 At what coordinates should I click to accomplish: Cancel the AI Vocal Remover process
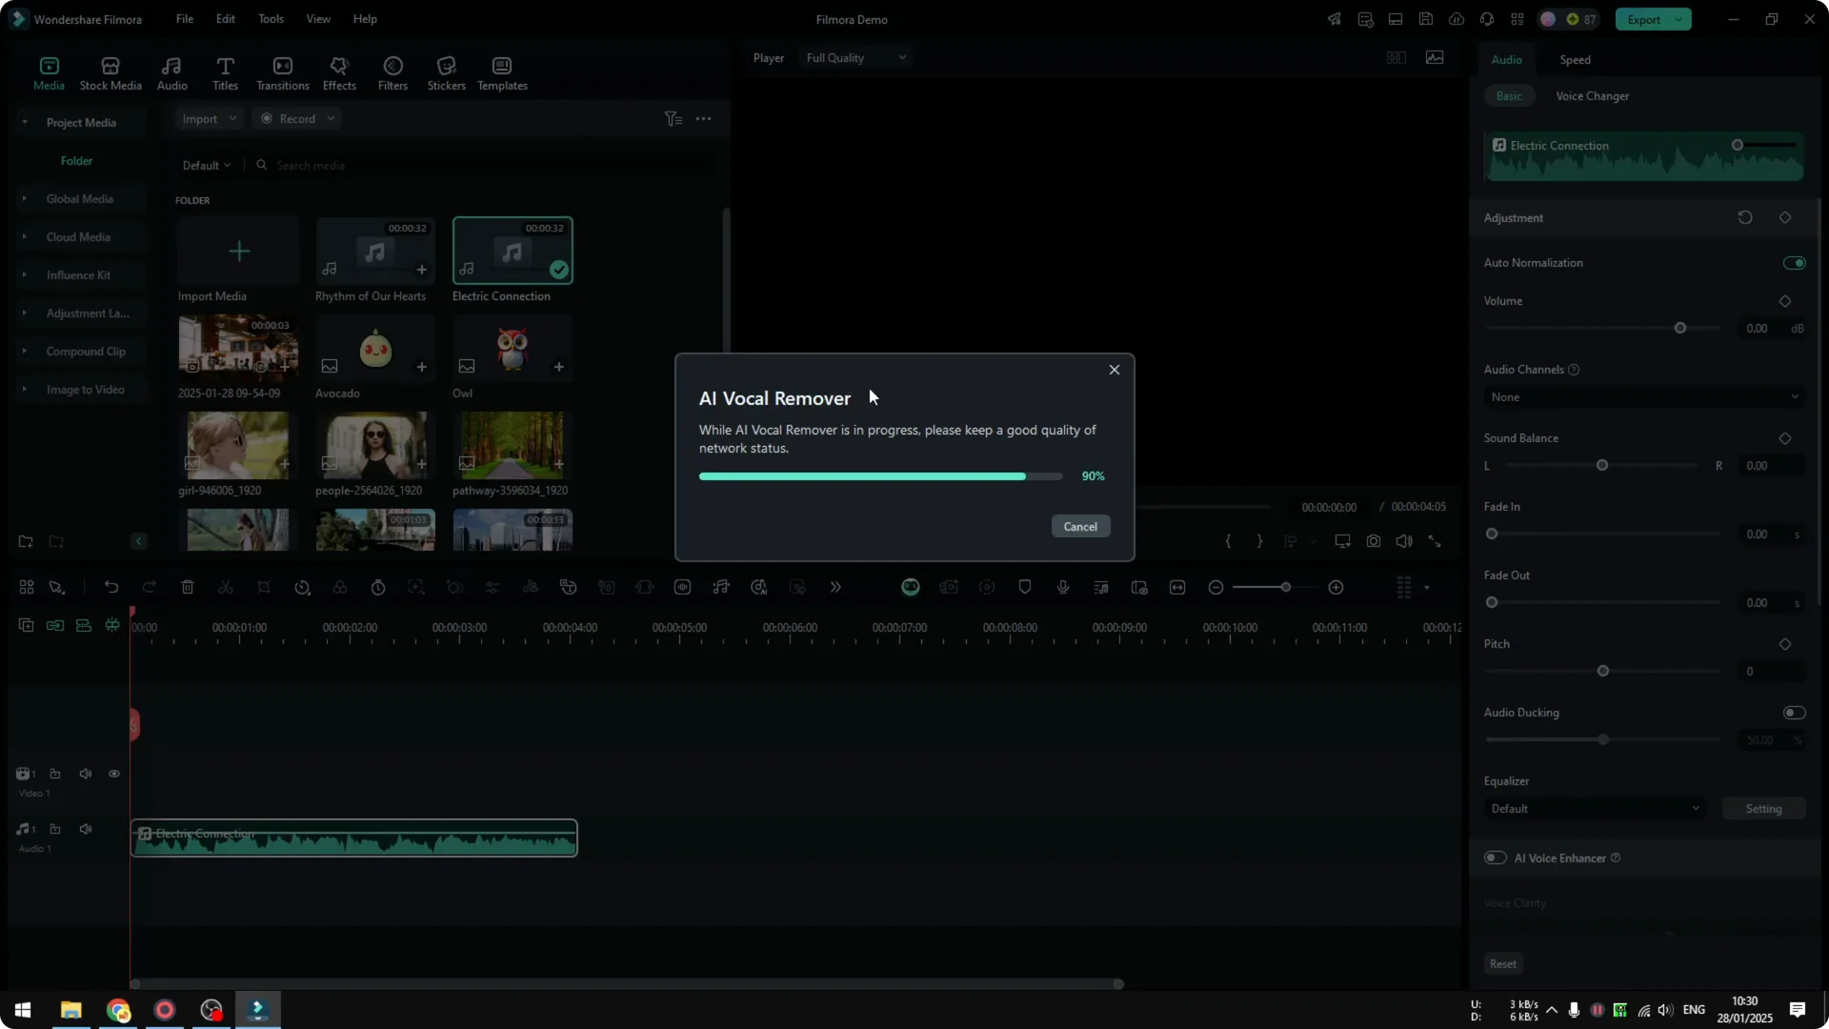(1079, 526)
